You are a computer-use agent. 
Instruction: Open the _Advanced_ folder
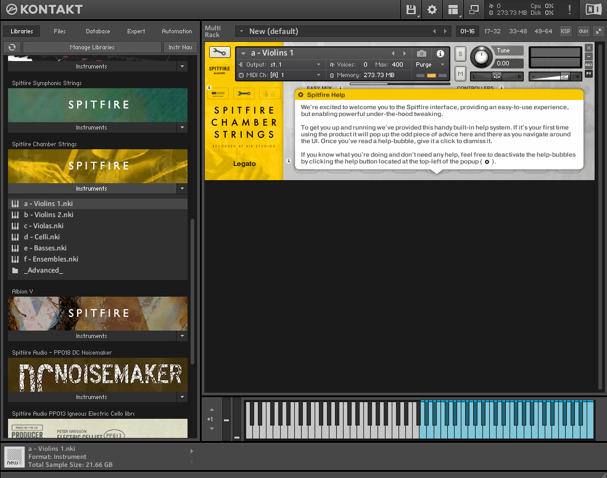click(97, 270)
